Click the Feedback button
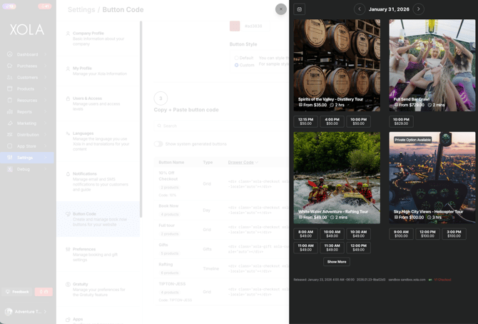The height and width of the screenshot is (324, 478). (18, 292)
